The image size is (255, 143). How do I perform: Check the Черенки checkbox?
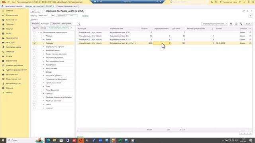click(x=34, y=108)
